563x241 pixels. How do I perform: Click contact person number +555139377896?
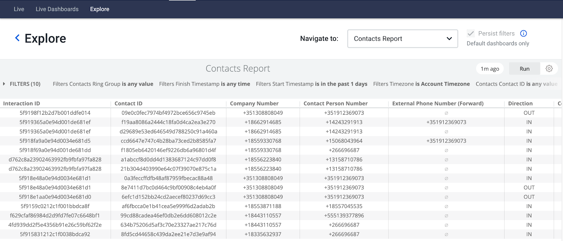pyautogui.click(x=344, y=215)
